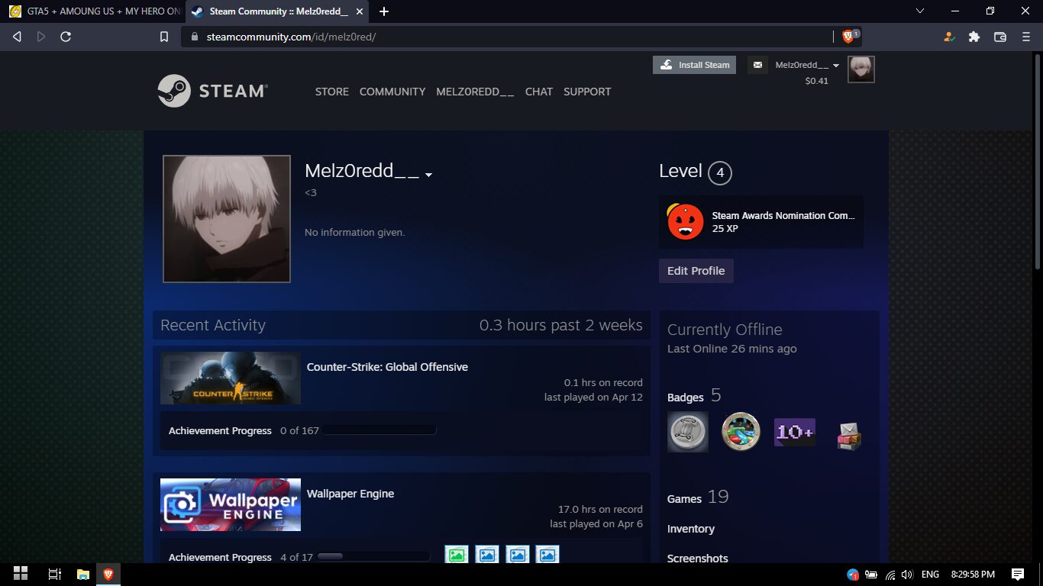Open the Level 4 badge circle
Viewport: 1043px width, 586px height.
coord(720,172)
